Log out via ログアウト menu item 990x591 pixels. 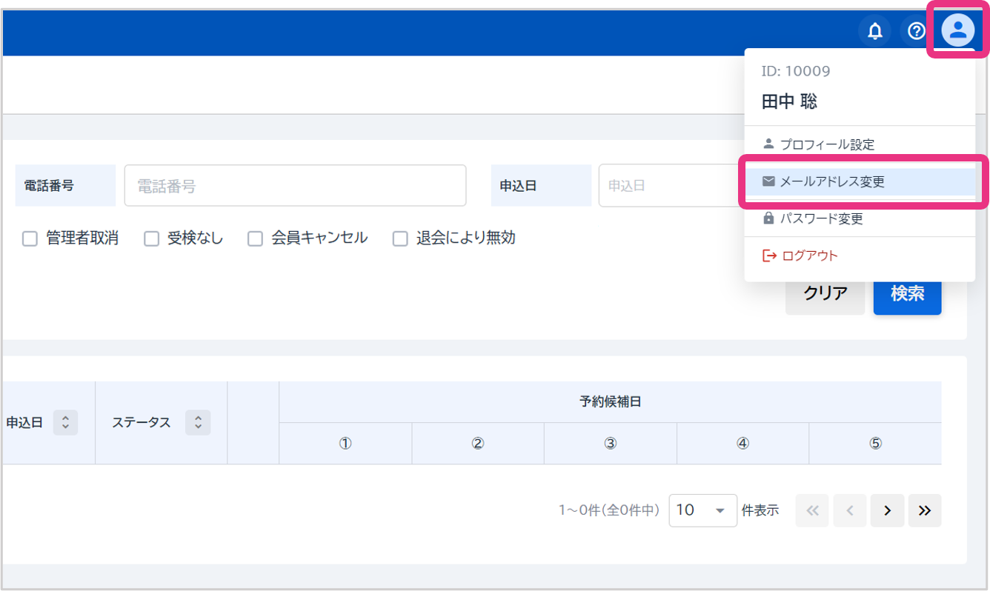point(809,256)
